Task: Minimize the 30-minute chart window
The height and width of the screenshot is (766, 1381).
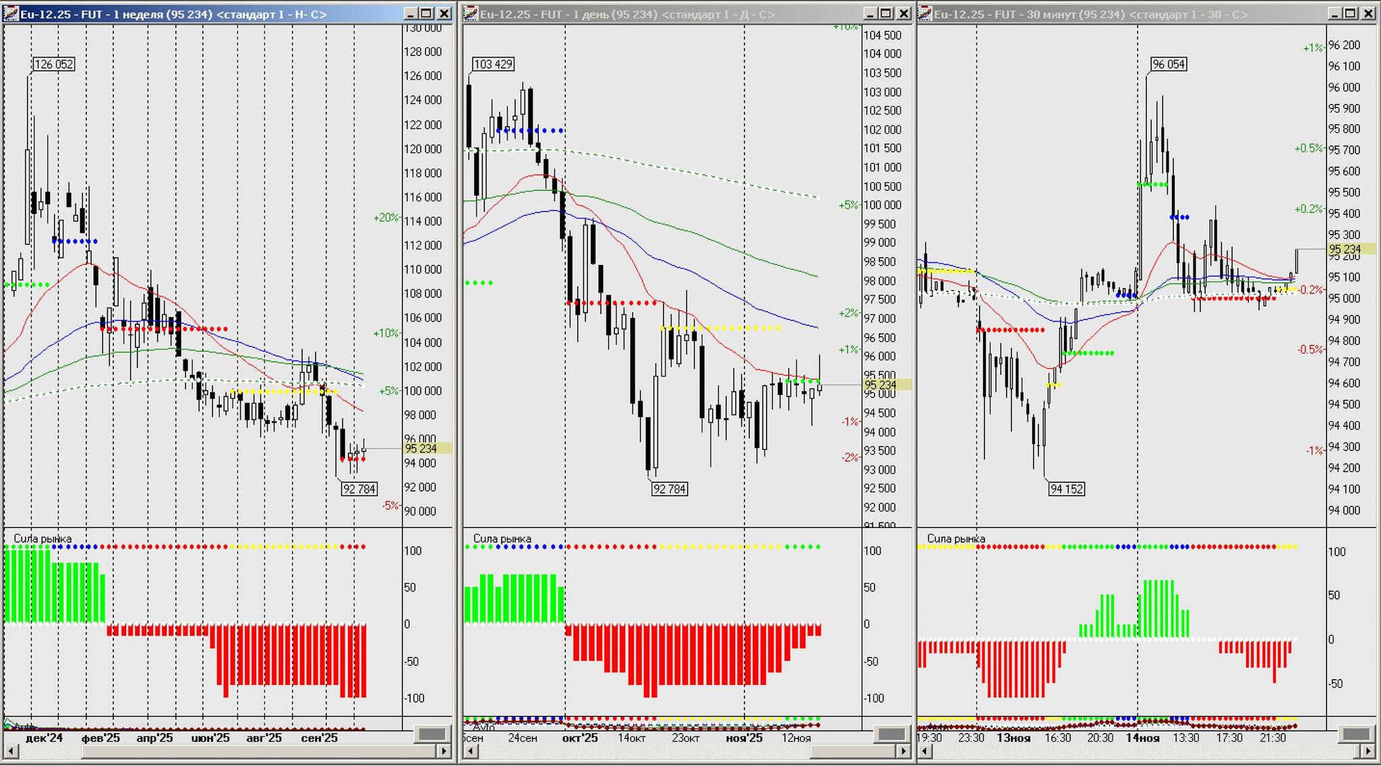Action: pyautogui.click(x=1334, y=13)
